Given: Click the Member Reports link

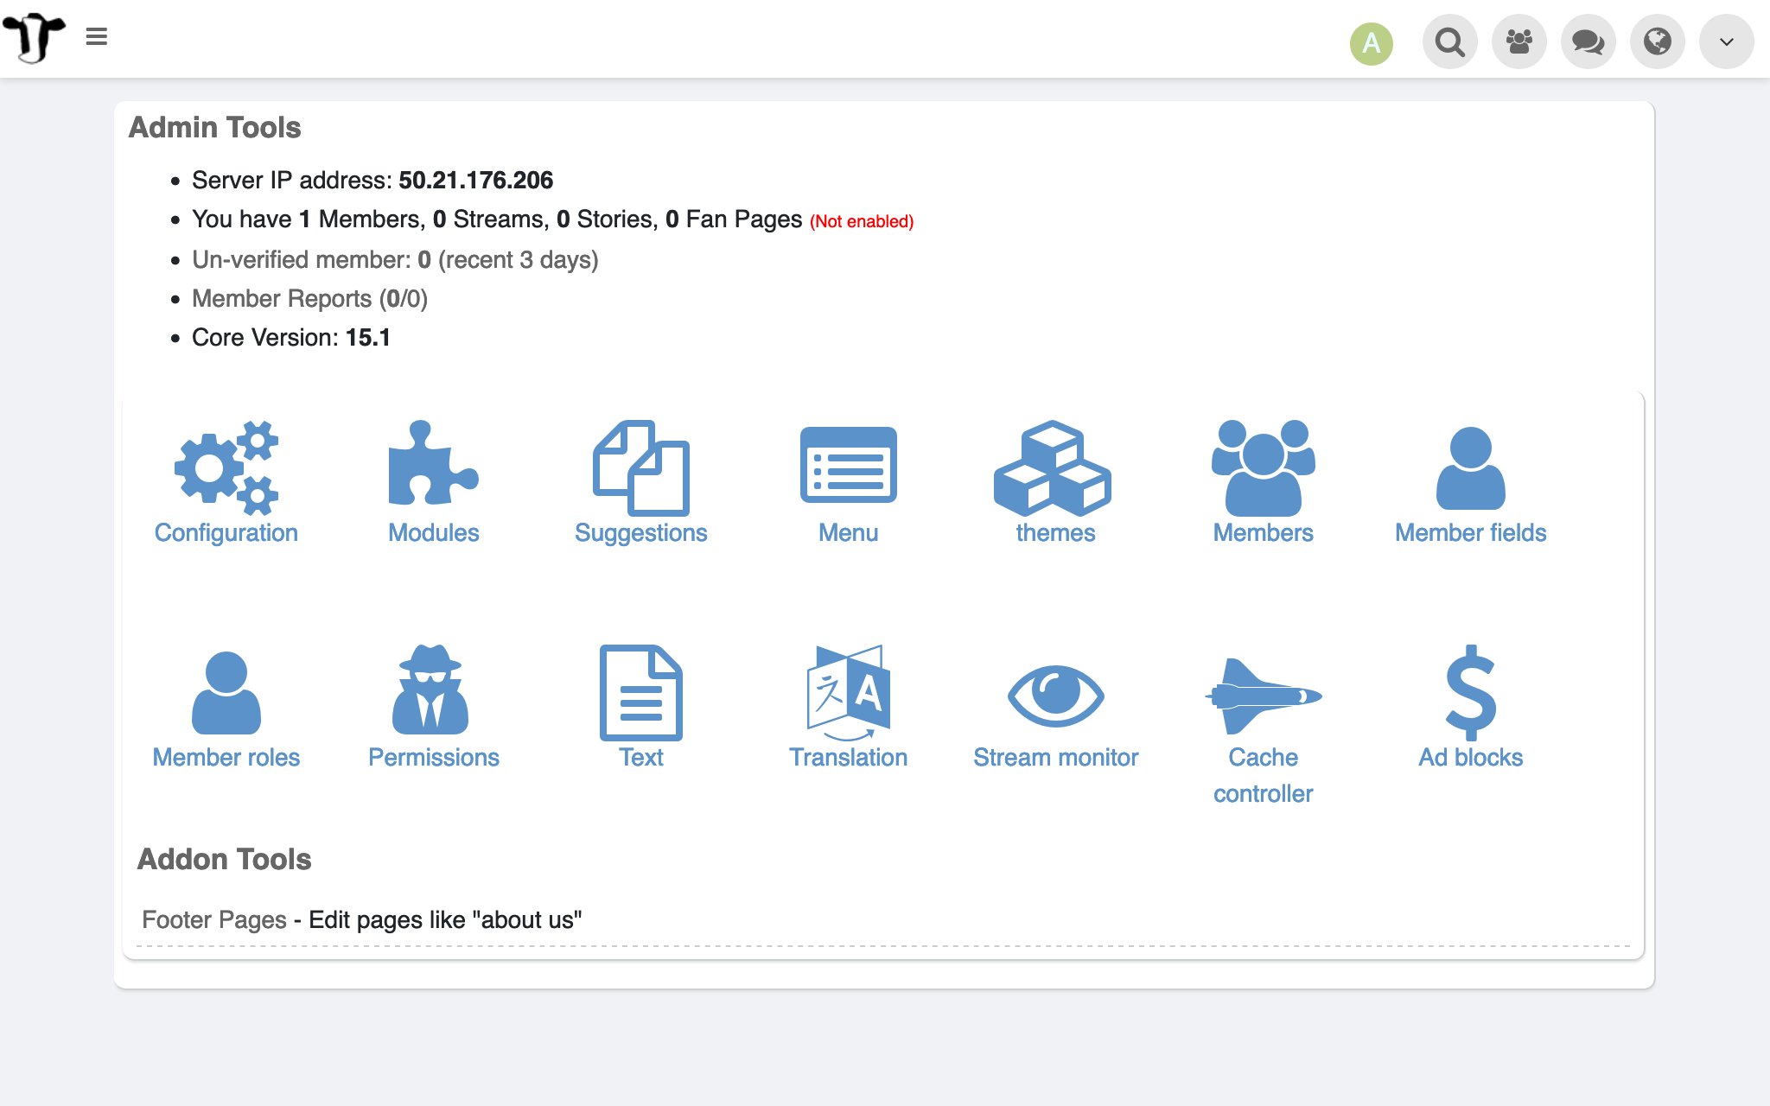Looking at the screenshot, I should pos(282,299).
